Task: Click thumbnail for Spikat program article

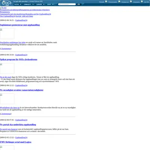Action: click(x=7, y=68)
